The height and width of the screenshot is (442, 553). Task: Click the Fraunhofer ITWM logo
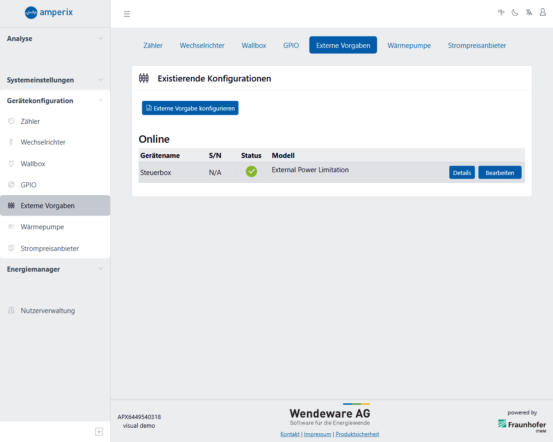pos(522,425)
